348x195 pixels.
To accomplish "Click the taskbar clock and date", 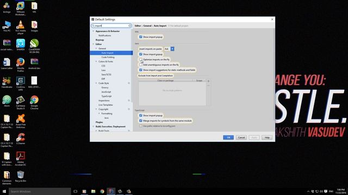I will pyautogui.click(x=341, y=191).
